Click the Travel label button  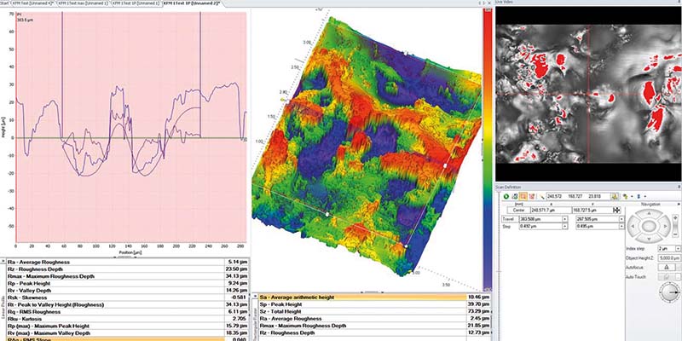point(510,219)
